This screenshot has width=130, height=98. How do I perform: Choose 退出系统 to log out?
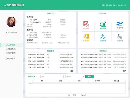11,59
